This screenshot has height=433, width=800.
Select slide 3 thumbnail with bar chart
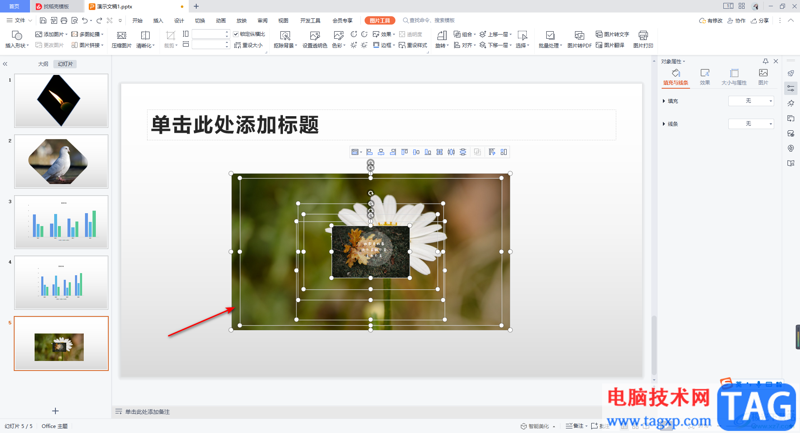[61, 222]
